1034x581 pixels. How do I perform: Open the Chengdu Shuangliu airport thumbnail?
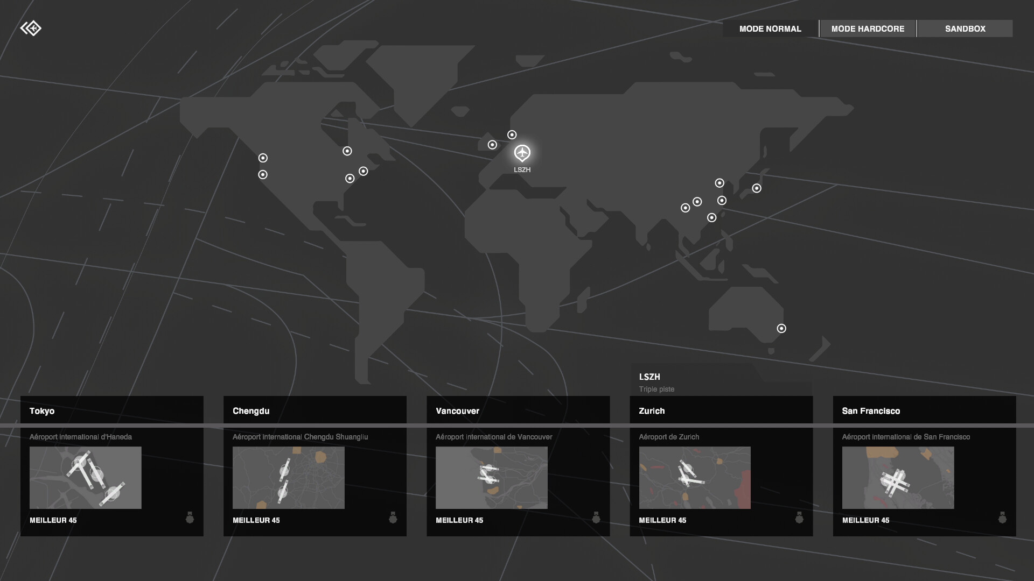[x=289, y=478]
